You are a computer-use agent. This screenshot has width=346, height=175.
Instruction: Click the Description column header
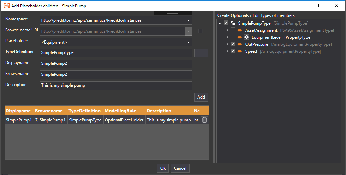159,111
